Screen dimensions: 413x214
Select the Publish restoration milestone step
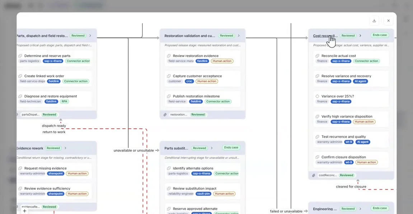tap(202, 99)
